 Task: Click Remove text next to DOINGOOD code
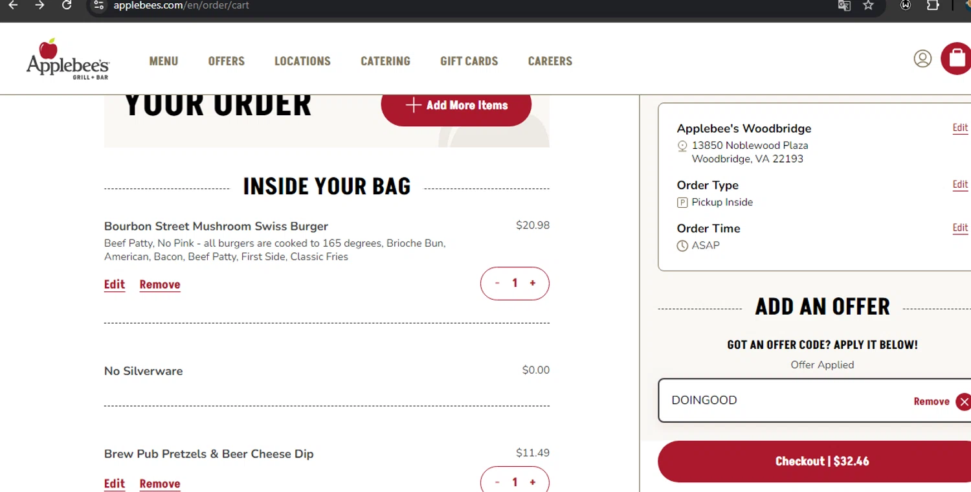pyautogui.click(x=932, y=401)
